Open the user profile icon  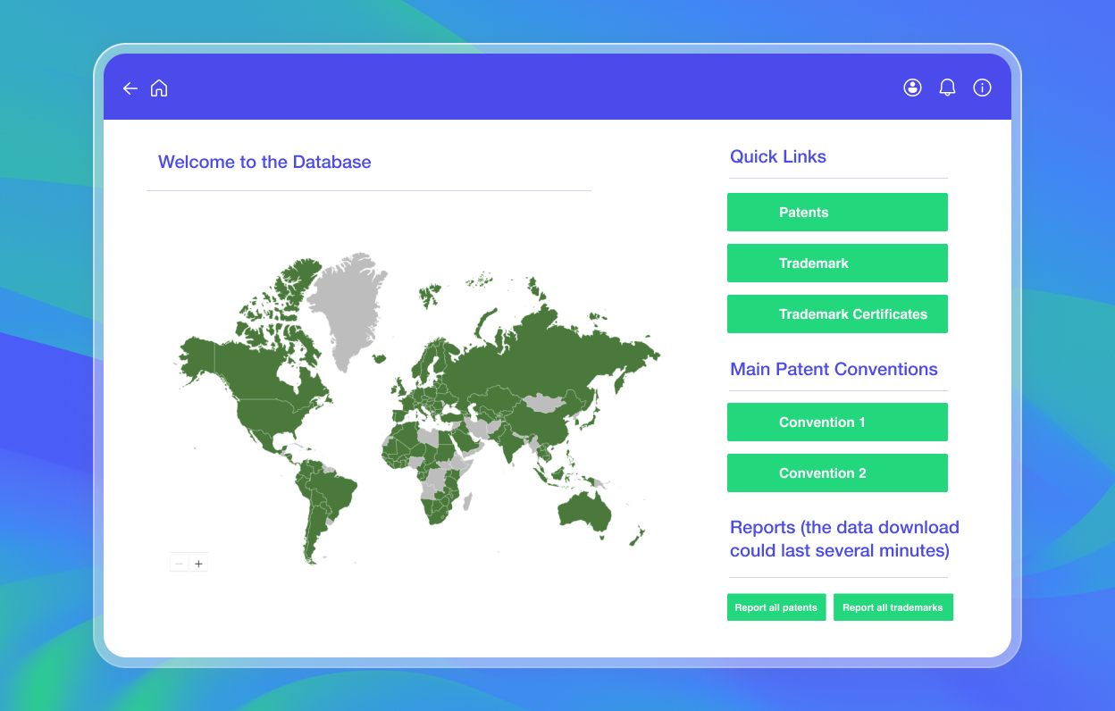coord(912,88)
